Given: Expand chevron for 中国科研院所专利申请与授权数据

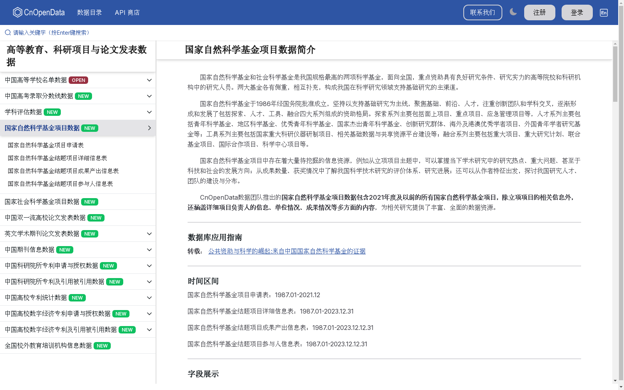Looking at the screenshot, I should pyautogui.click(x=149, y=266).
